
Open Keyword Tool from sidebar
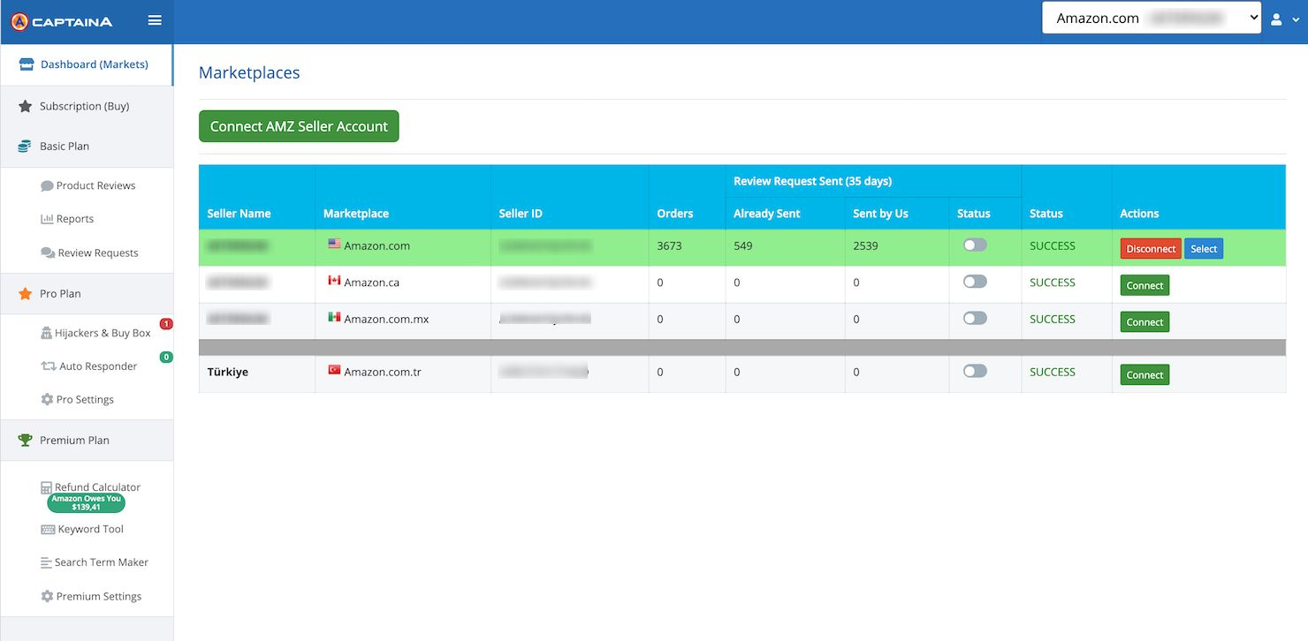point(90,530)
